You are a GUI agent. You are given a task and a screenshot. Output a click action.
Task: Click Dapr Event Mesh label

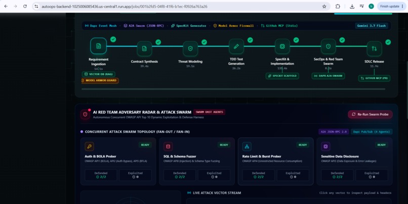click(101, 26)
